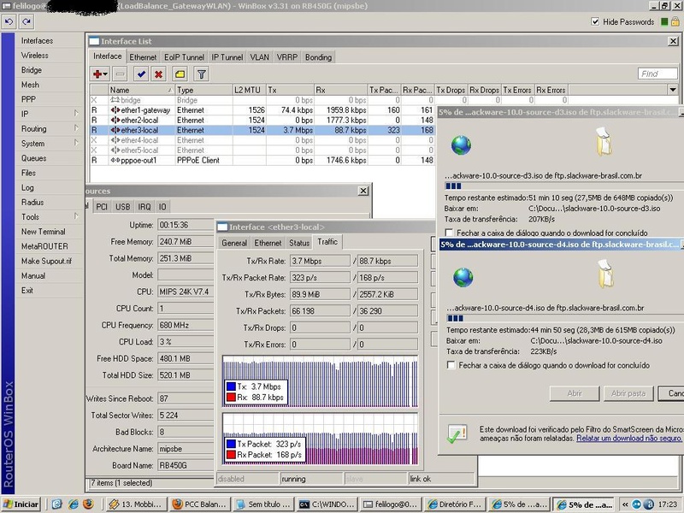Toggle the Hide Passwords checkbox
684x513 pixels.
[x=595, y=22]
